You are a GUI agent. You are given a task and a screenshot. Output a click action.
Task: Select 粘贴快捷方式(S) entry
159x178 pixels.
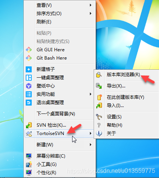tap(53, 41)
